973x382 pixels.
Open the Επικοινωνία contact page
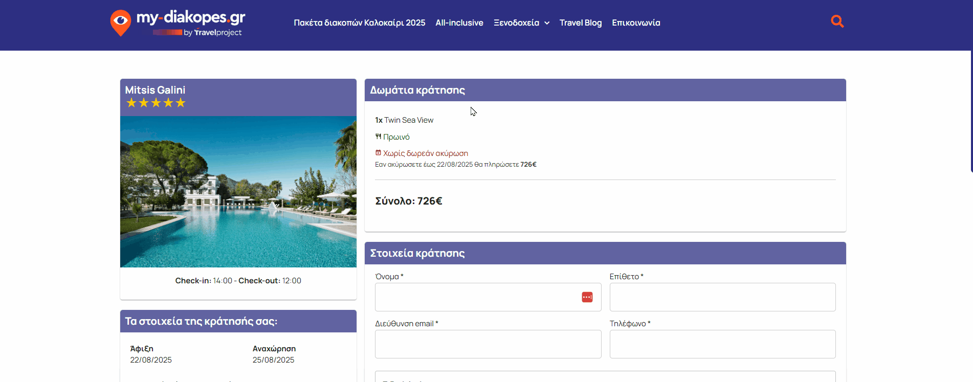(x=636, y=23)
